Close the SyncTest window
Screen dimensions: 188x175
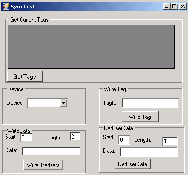(183, 7)
